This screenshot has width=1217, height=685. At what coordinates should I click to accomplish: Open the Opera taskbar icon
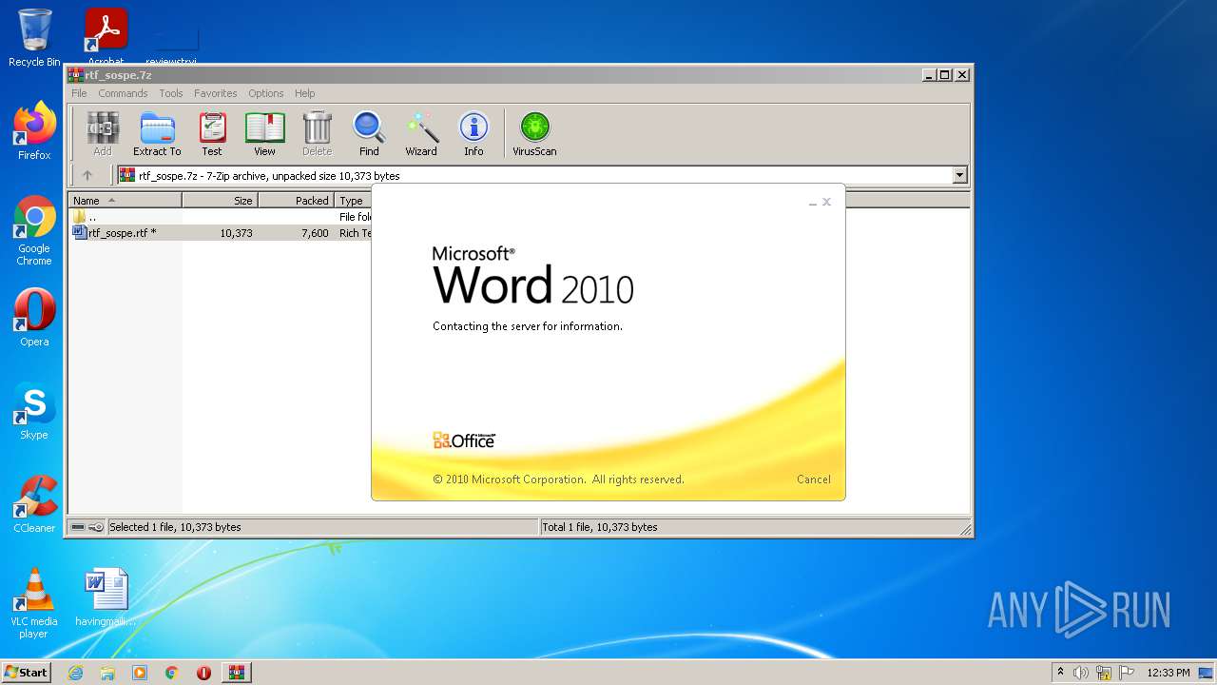pyautogui.click(x=203, y=673)
